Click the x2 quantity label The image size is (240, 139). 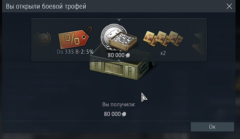point(163,53)
